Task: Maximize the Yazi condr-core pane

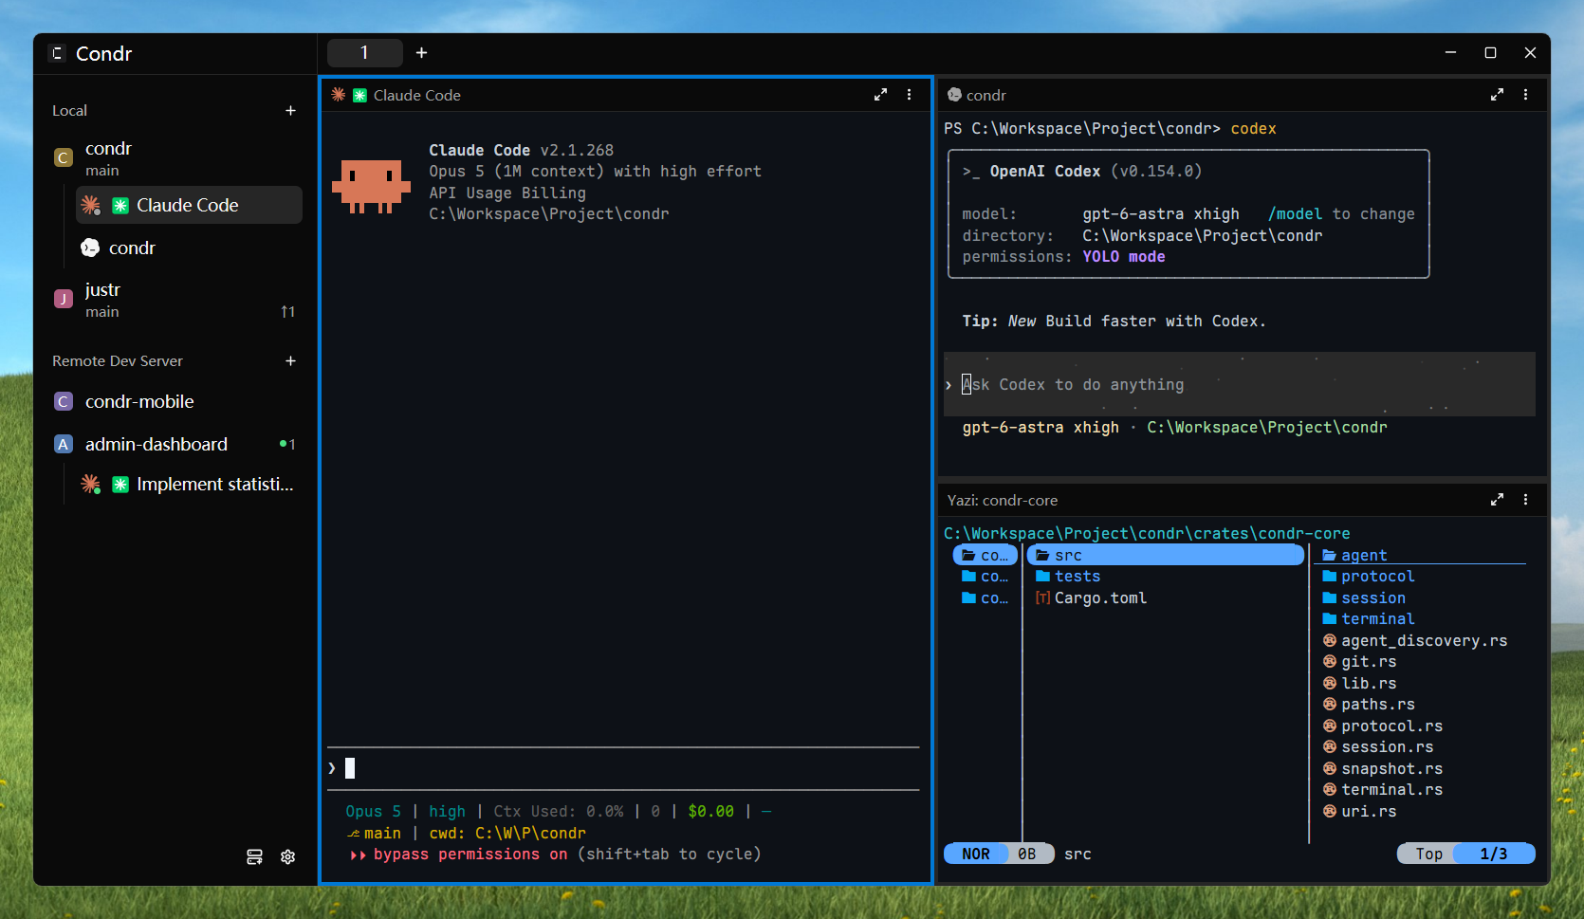Action: tap(1497, 500)
